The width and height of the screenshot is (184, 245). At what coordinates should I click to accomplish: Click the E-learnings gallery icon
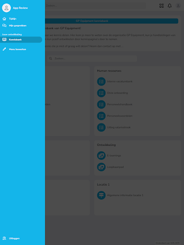101,156
